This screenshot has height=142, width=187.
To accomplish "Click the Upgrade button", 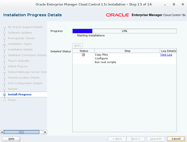I will 156,139.
